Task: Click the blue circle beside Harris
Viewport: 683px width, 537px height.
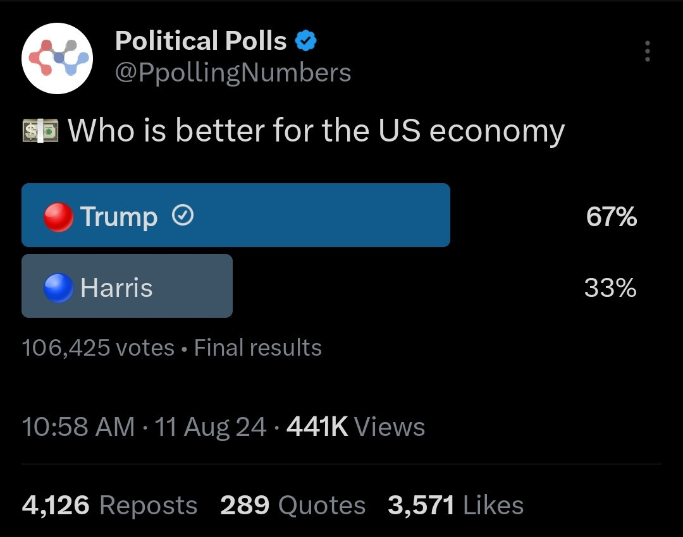Action: (x=58, y=287)
